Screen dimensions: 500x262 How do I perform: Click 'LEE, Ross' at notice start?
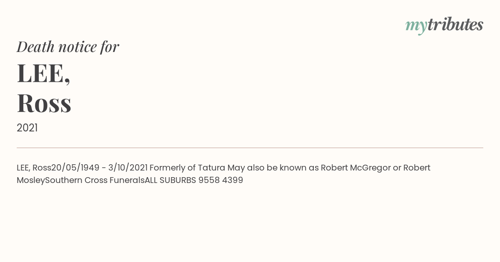click(x=34, y=168)
